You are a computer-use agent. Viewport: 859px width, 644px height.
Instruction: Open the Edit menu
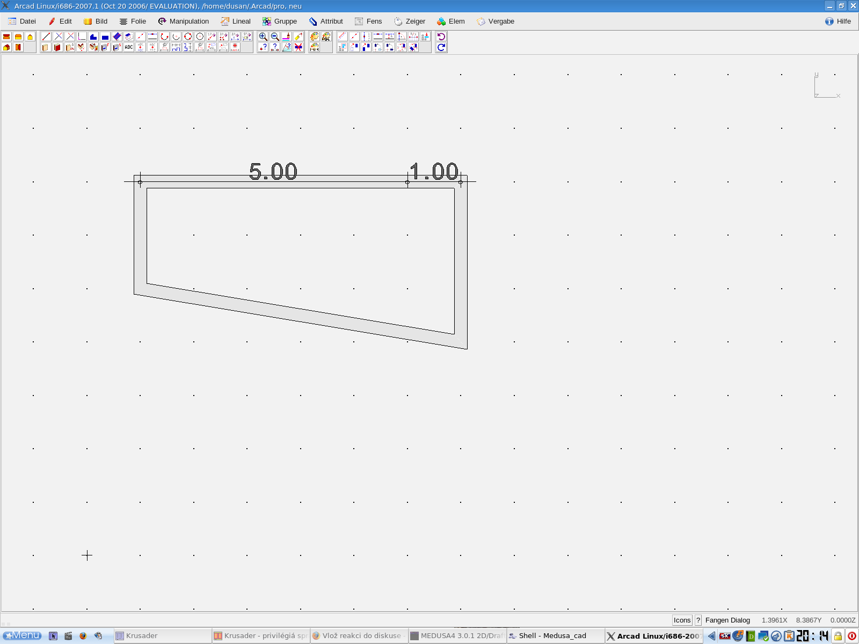(60, 21)
